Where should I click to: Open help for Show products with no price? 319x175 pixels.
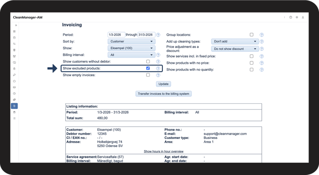pyautogui.click(x=262, y=63)
